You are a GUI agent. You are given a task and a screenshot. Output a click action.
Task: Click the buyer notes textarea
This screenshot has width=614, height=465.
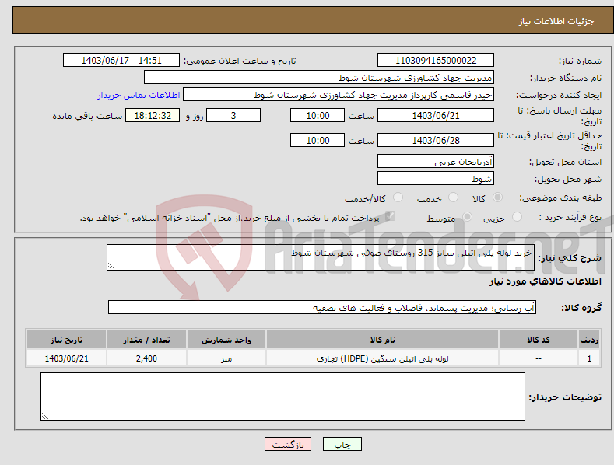click(282, 397)
